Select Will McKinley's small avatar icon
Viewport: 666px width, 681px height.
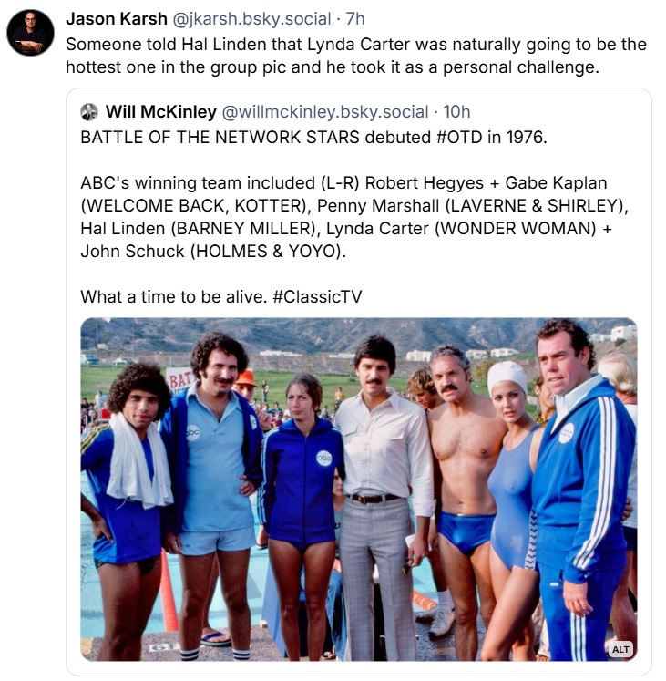coord(89,112)
